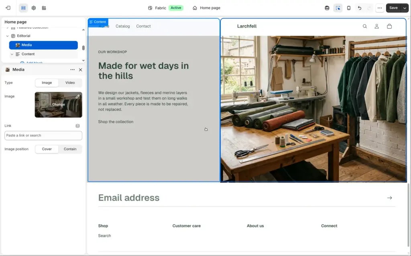Select the 'Made for wet days' heading
This screenshot has height=256, width=411.
(143, 71)
